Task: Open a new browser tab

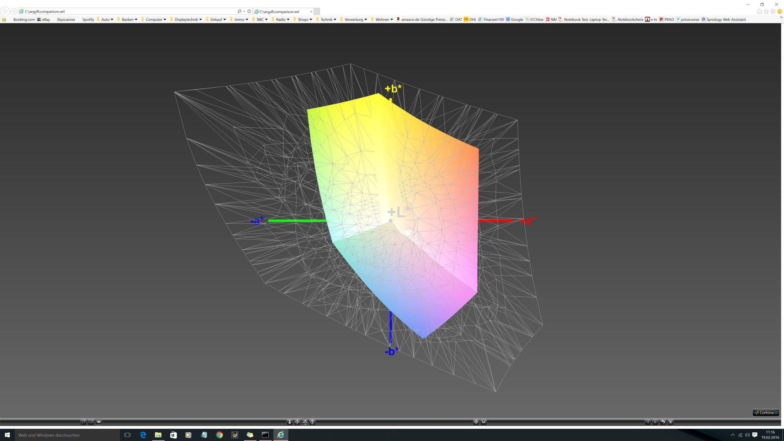Action: (x=317, y=11)
